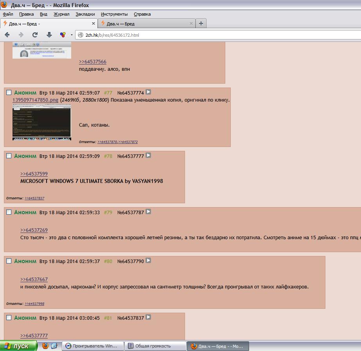Image resolution: width=361 pixels, height=351 pixels.
Task: Click the address bar with 2ch.hk URL
Action: click(x=219, y=35)
